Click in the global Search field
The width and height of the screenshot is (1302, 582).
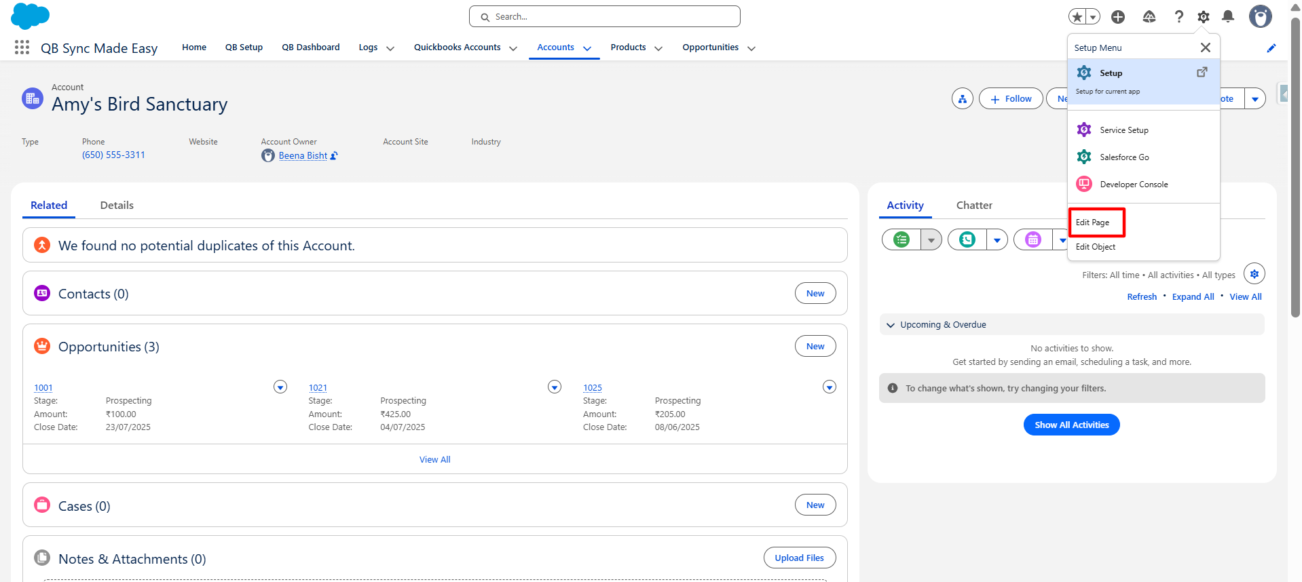coord(604,17)
